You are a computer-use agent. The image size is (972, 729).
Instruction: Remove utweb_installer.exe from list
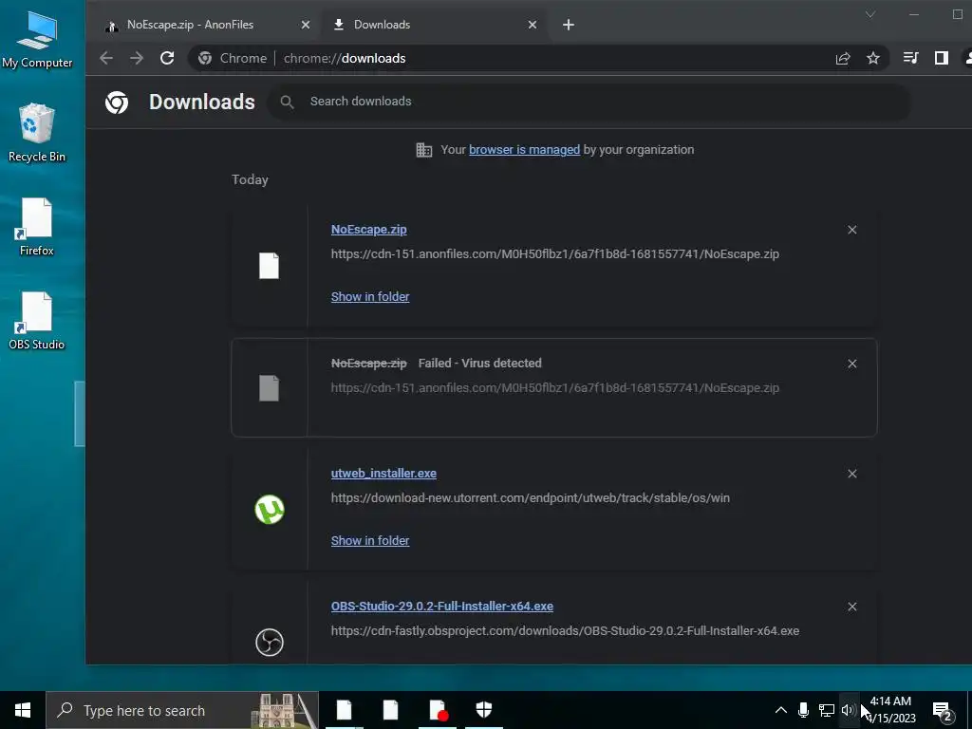(x=851, y=474)
